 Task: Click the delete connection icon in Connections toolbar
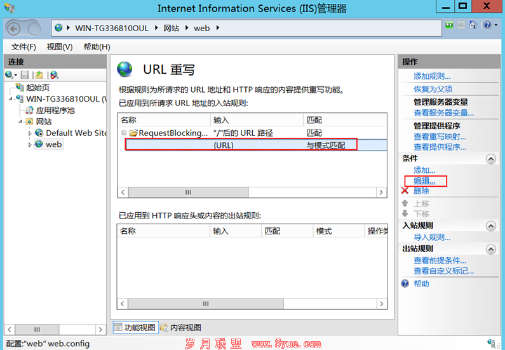pyautogui.click(x=55, y=75)
